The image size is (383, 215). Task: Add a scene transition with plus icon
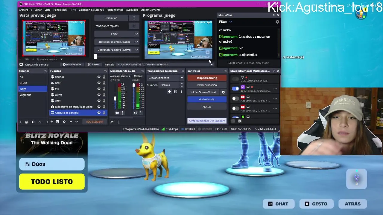(x=169, y=91)
